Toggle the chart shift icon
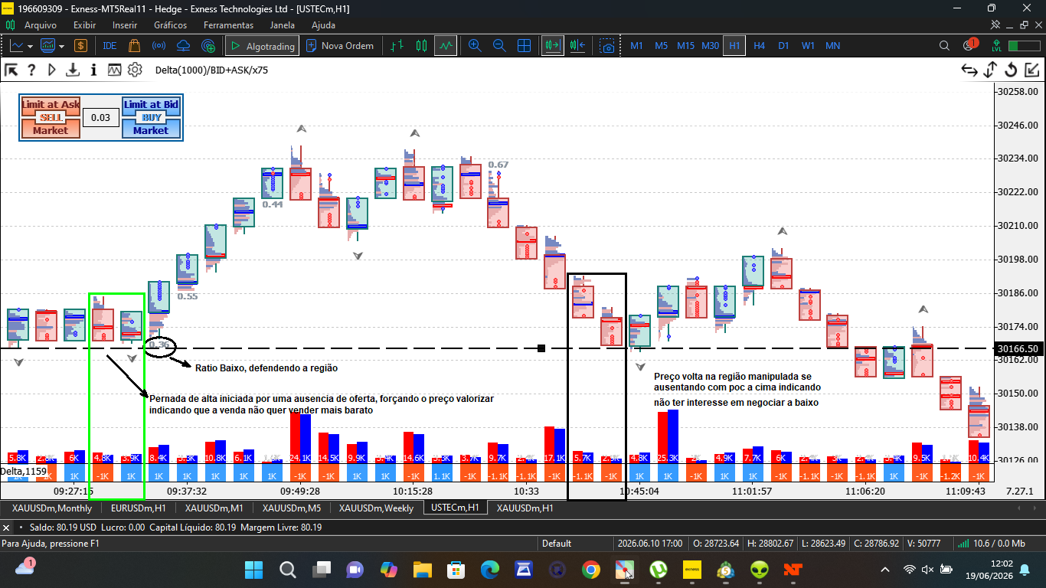 pyautogui.click(x=577, y=46)
